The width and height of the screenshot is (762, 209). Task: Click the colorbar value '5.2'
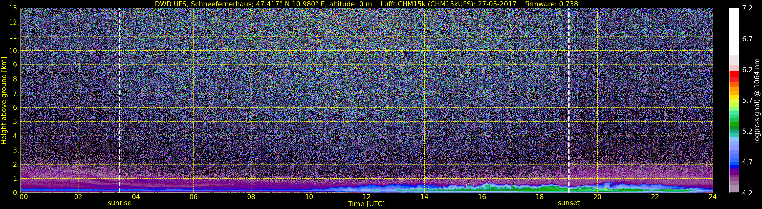point(747,131)
